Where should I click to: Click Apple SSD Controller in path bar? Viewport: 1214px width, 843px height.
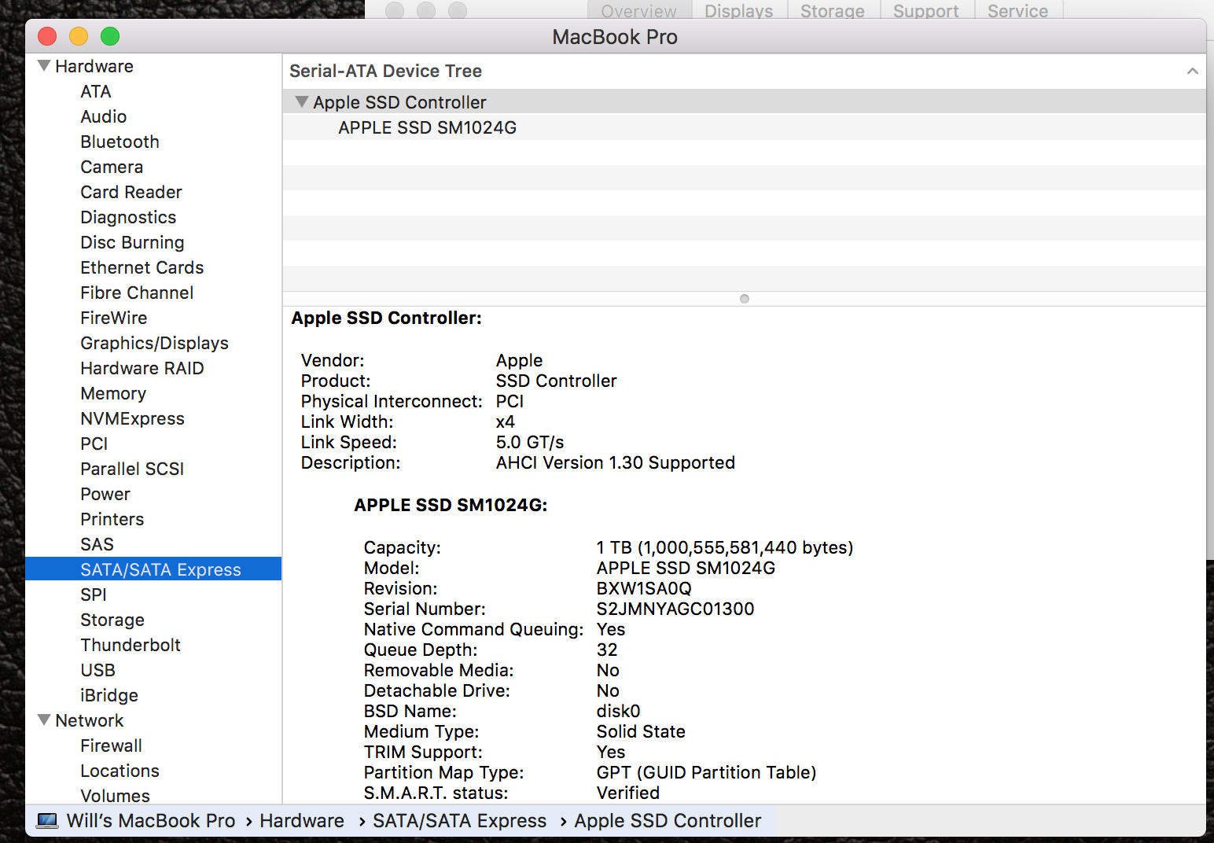tap(668, 821)
